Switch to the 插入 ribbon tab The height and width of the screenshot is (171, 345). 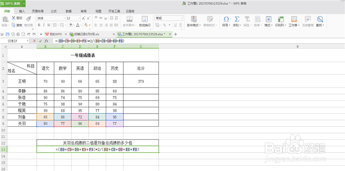click(x=22, y=11)
